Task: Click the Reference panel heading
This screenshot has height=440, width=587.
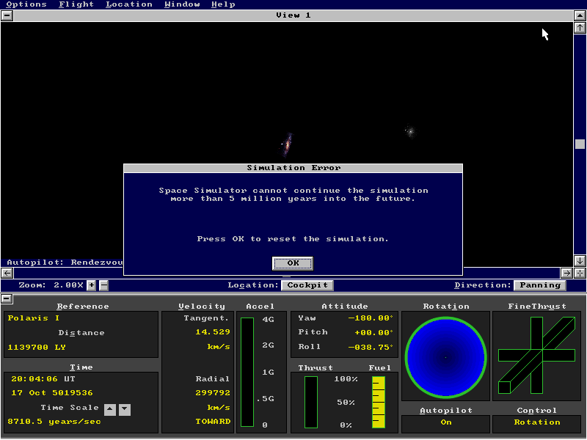Action: (x=83, y=307)
